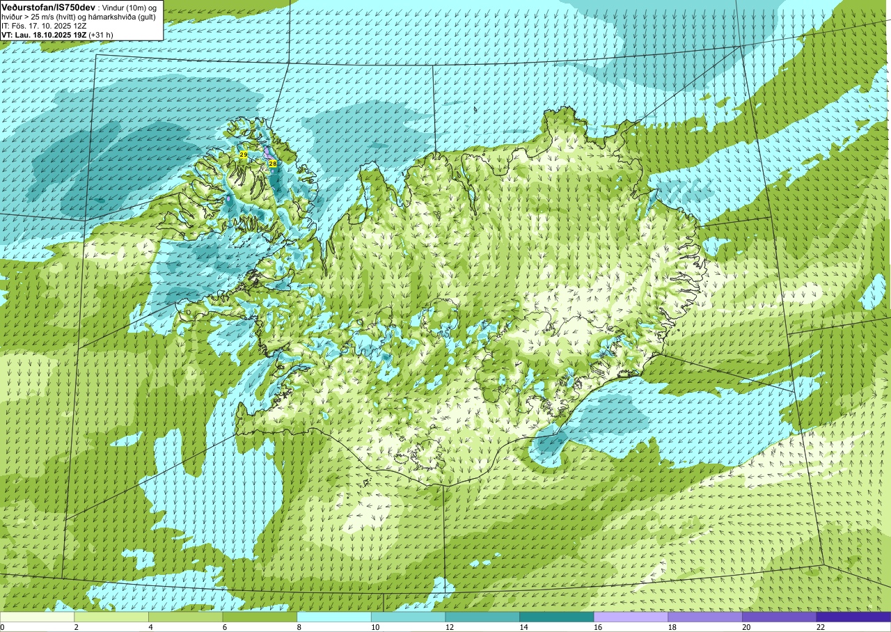Select the light green 2–4 m/s legend swatch
891x632 pixels.
tap(111, 617)
